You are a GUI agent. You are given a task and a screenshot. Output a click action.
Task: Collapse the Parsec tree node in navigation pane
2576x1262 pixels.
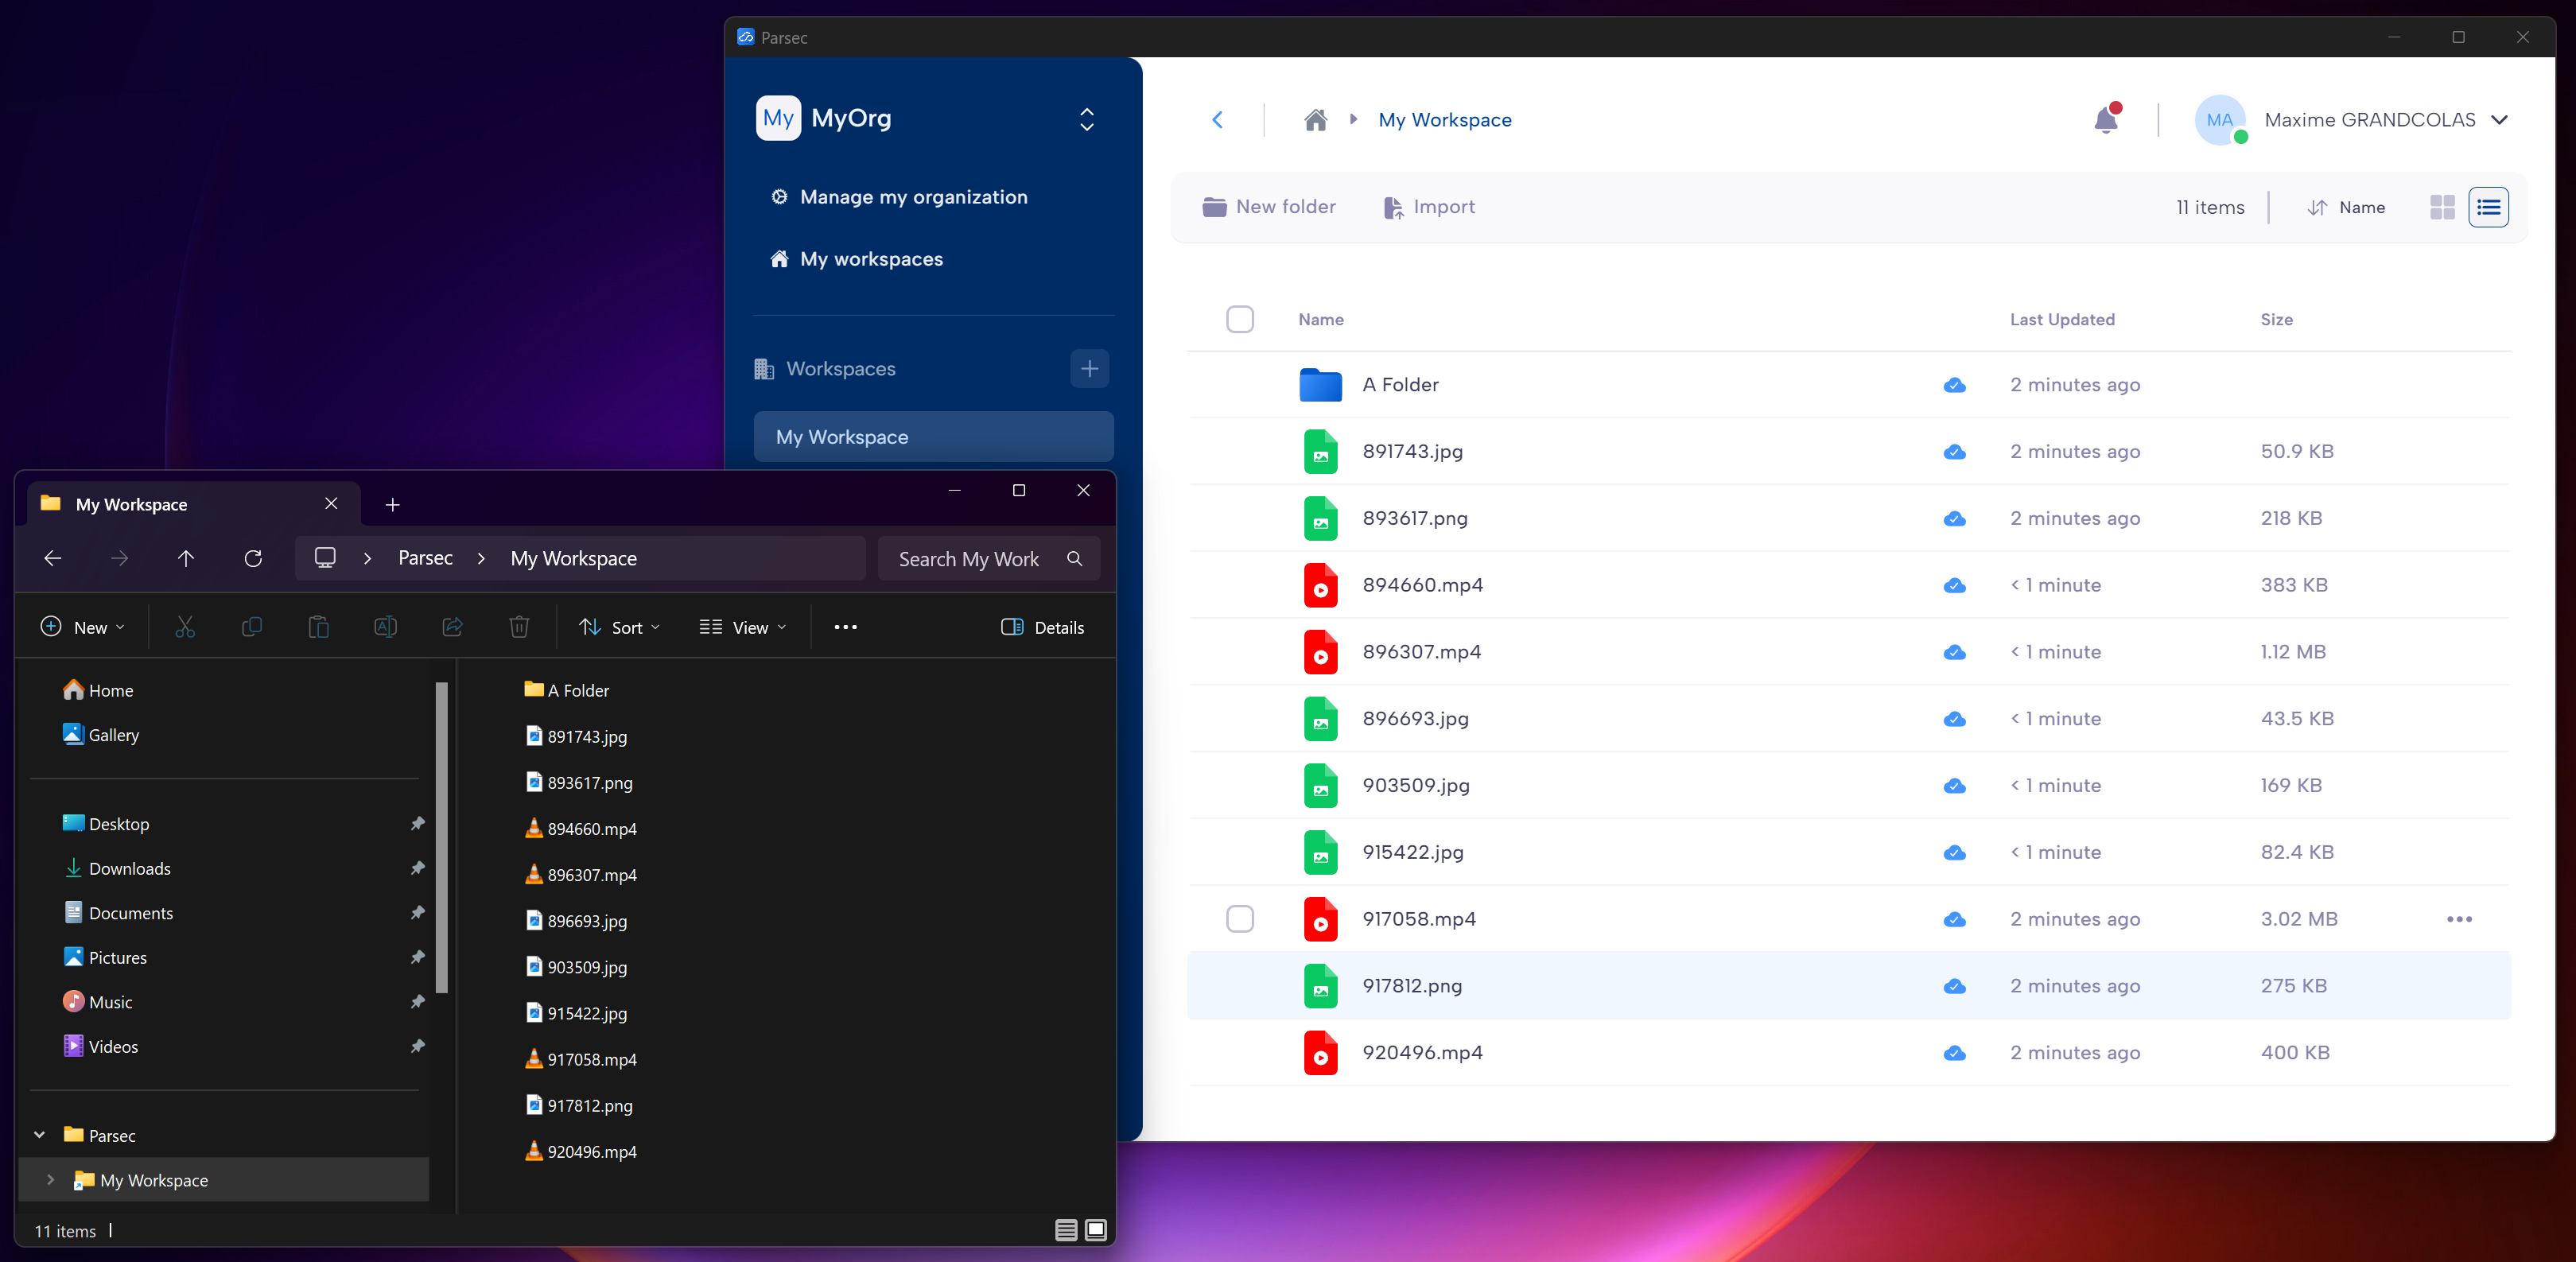coord(39,1135)
